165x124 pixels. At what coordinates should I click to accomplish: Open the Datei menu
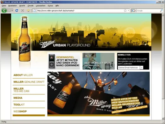[x=4, y=6]
